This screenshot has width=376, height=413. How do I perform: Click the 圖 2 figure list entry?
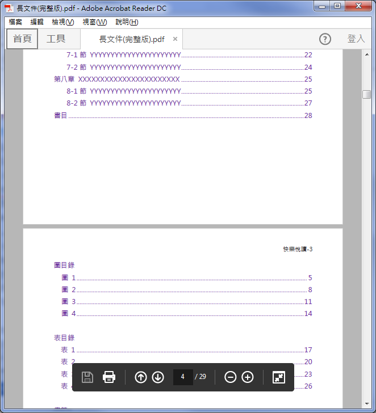[x=187, y=290]
